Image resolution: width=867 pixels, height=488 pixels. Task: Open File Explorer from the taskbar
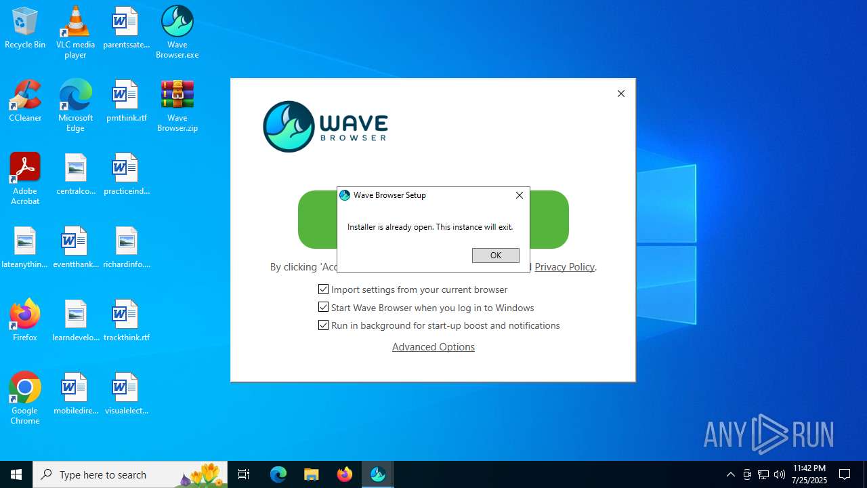(x=312, y=474)
